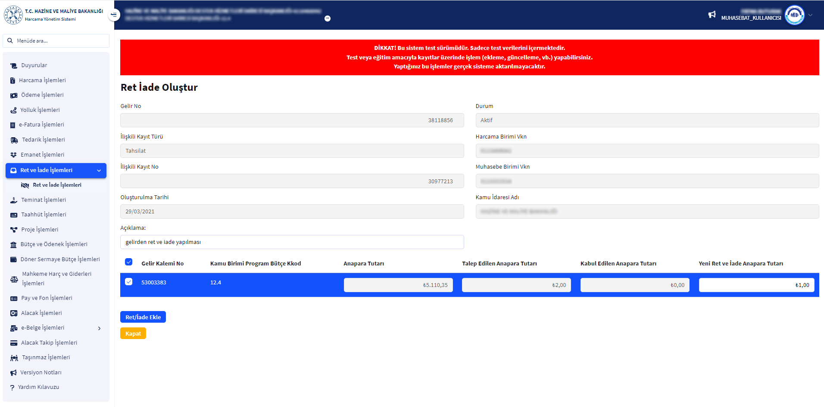Image resolution: width=824 pixels, height=407 pixels.
Task: Click the Yardım Kılavuzu question mark icon
Action: [x=12, y=387]
